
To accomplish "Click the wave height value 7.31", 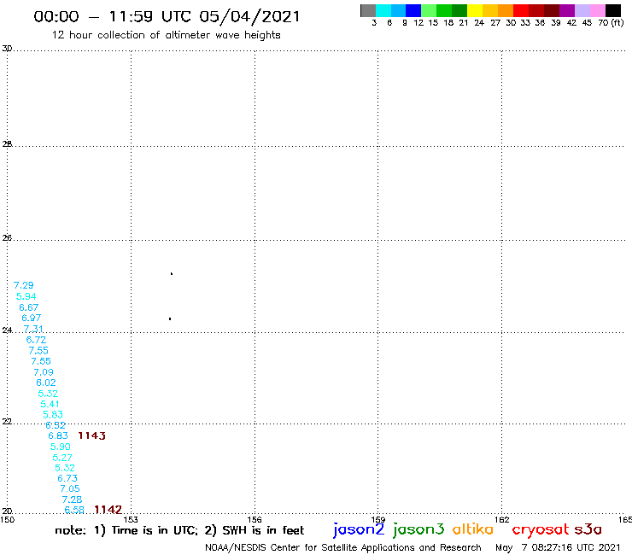I will click(x=33, y=329).
